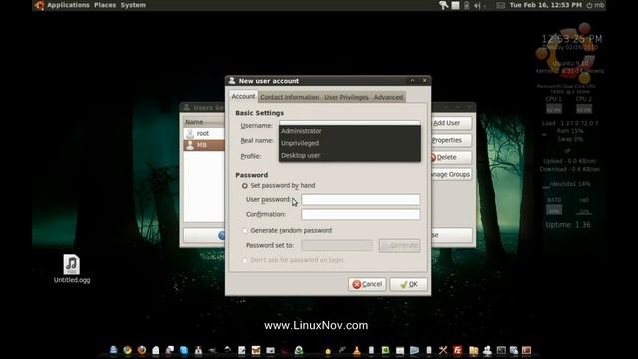The image size is (638, 359).
Task: Click the yellow chat-bubble dock icon
Action: (x=328, y=351)
